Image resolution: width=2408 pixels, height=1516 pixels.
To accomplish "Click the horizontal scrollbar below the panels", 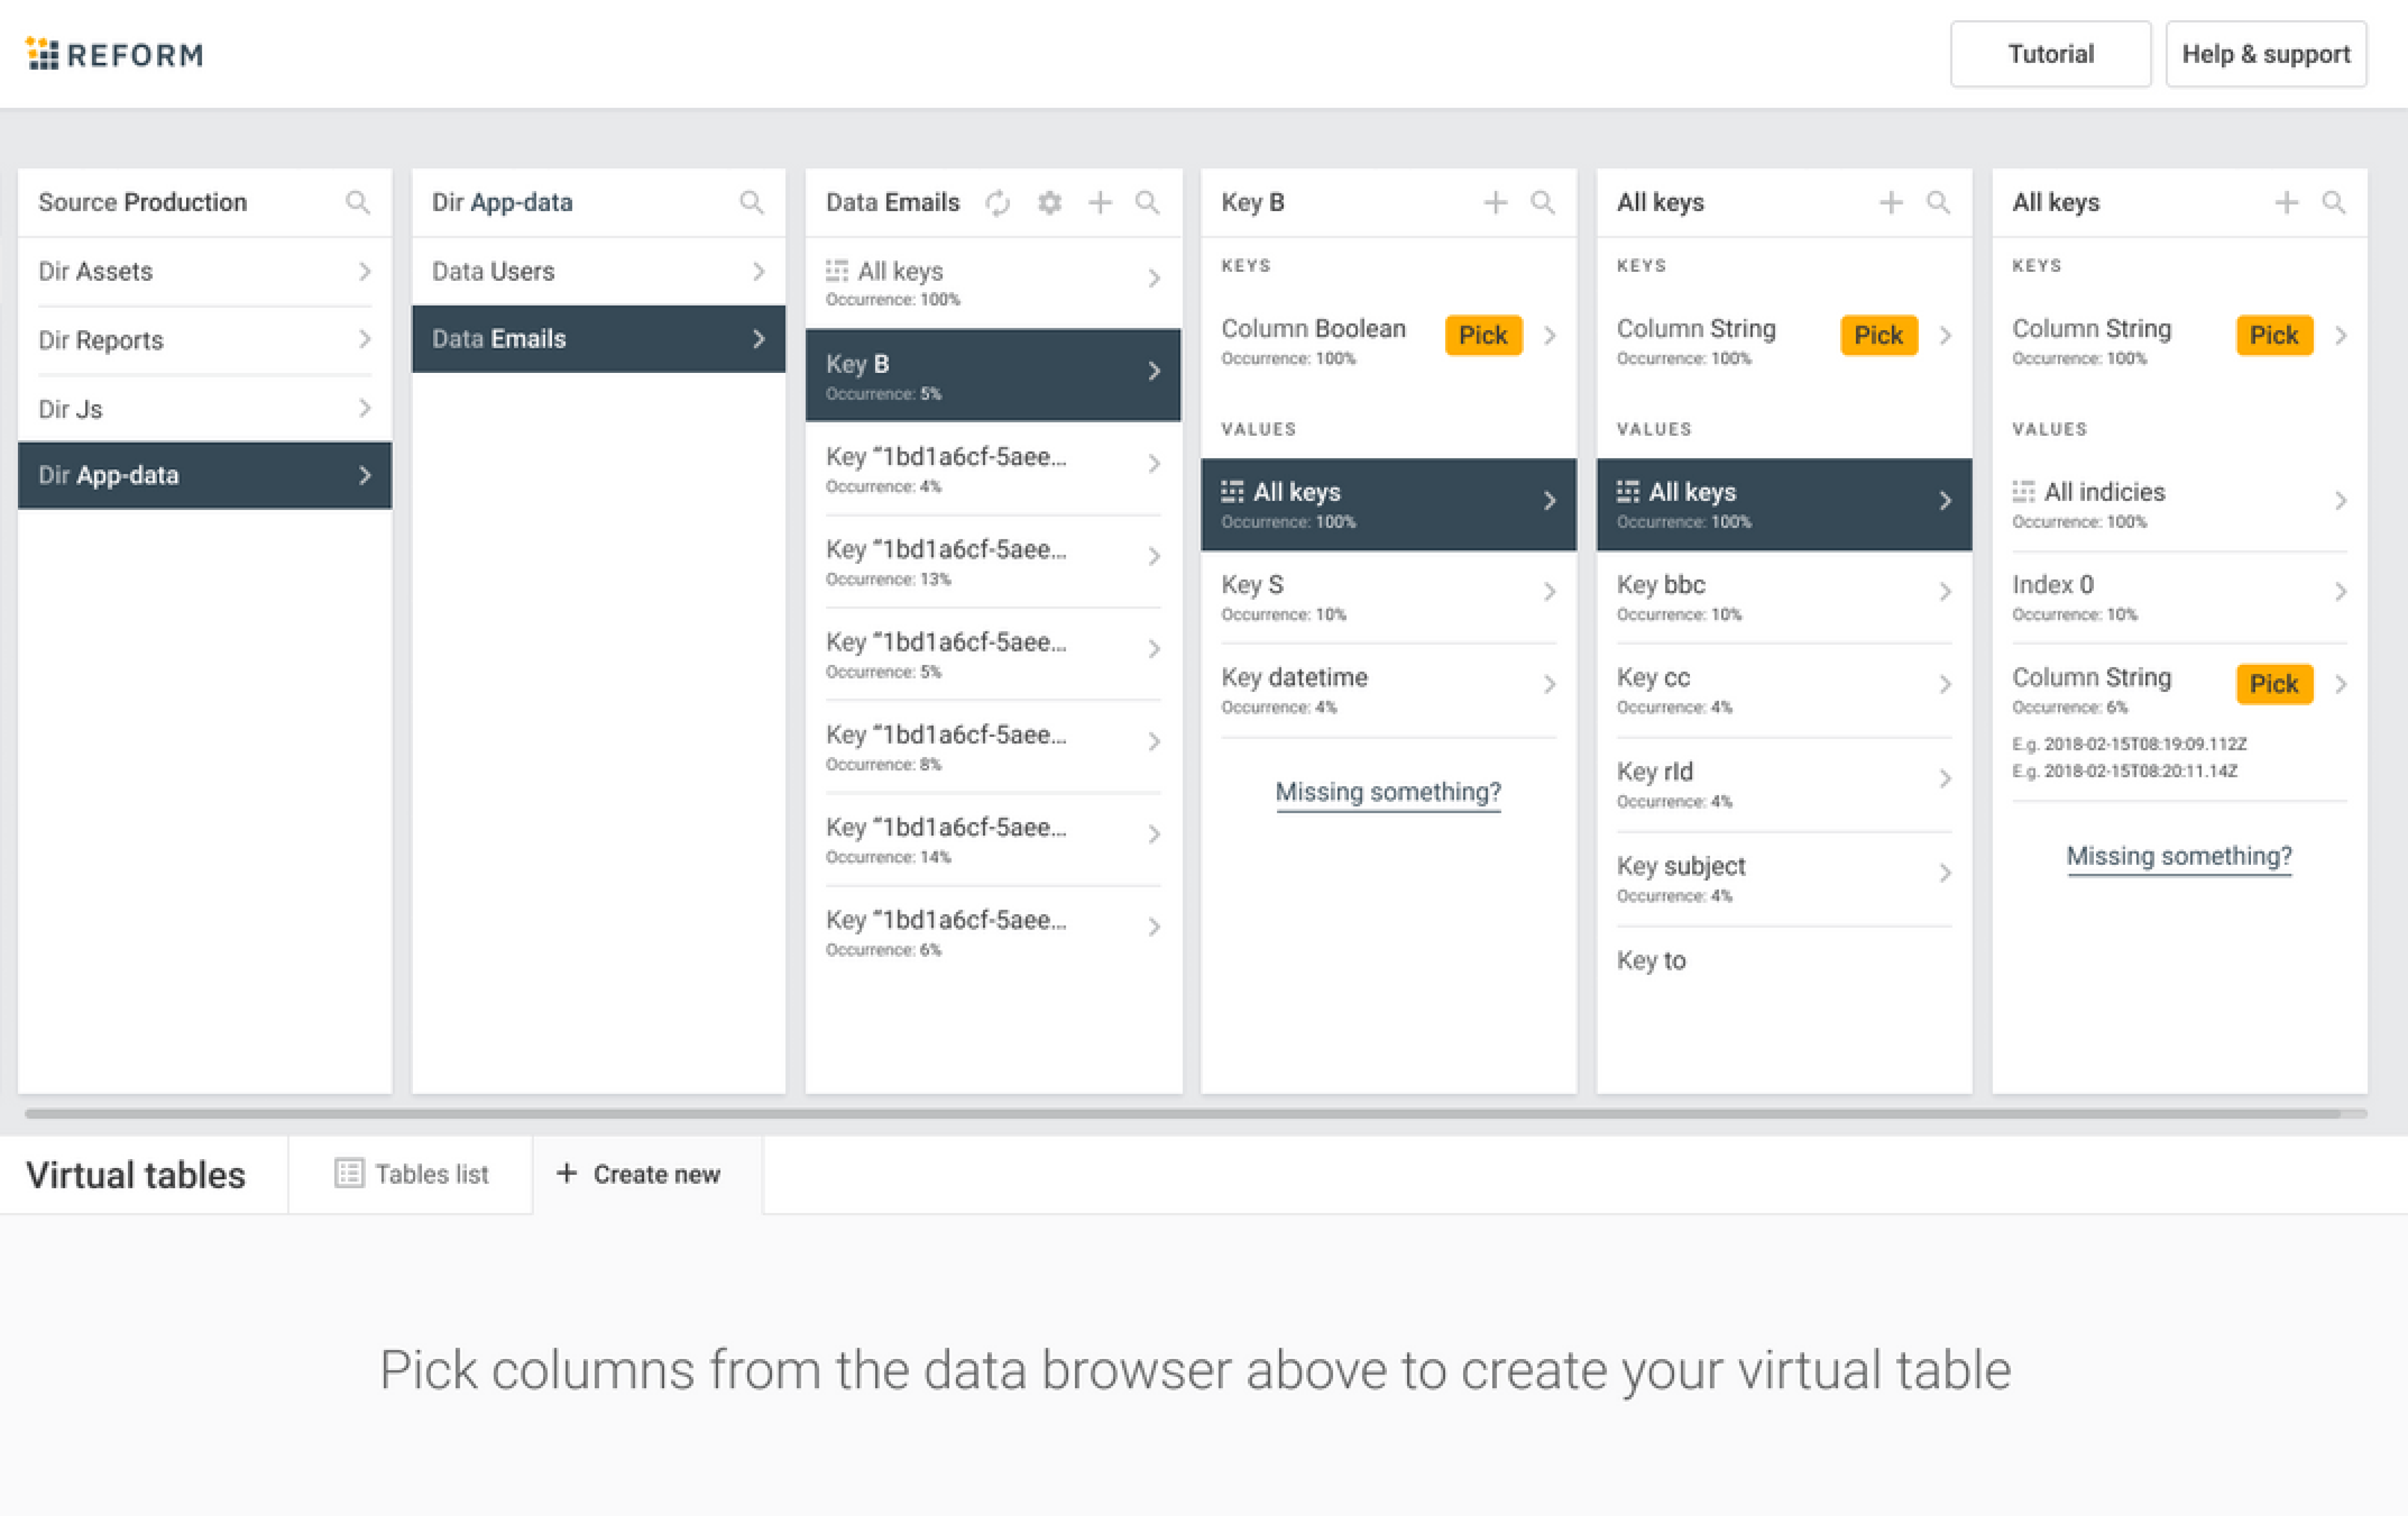I will [x=1200, y=1113].
